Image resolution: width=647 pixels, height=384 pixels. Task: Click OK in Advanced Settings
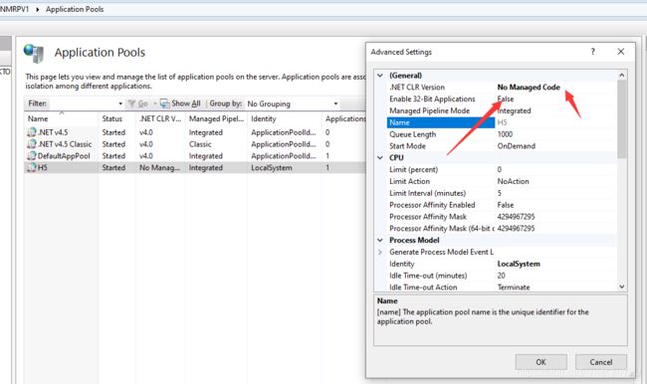[540, 362]
